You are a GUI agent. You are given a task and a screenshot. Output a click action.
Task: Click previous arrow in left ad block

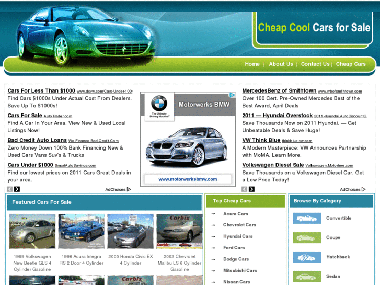tap(10, 189)
